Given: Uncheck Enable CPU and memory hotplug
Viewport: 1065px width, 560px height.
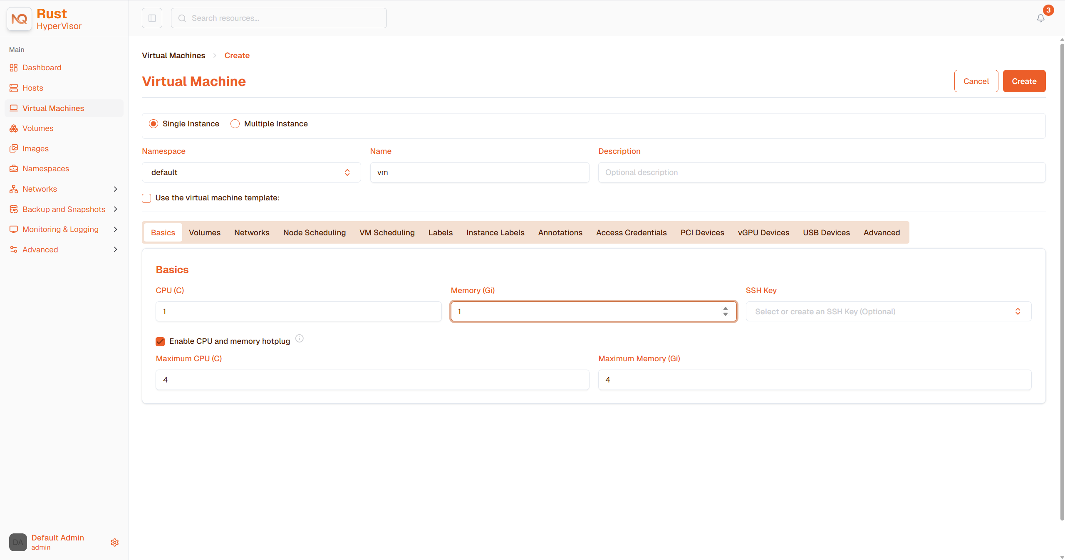Looking at the screenshot, I should point(160,341).
